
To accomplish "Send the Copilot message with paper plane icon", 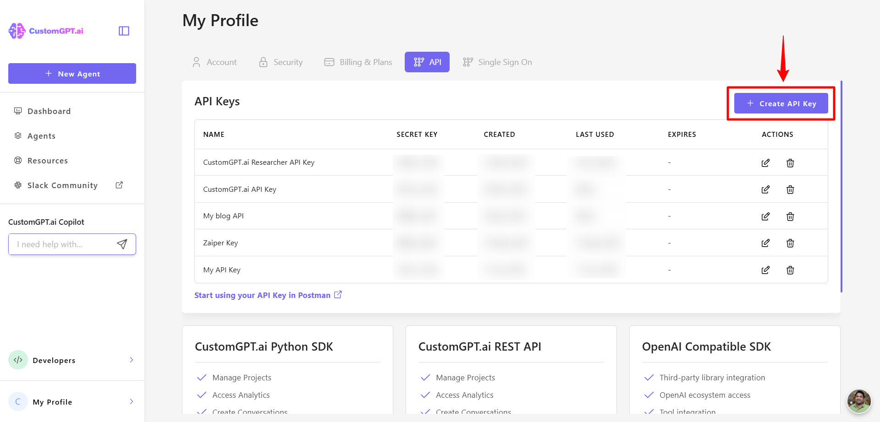I will (x=122, y=244).
